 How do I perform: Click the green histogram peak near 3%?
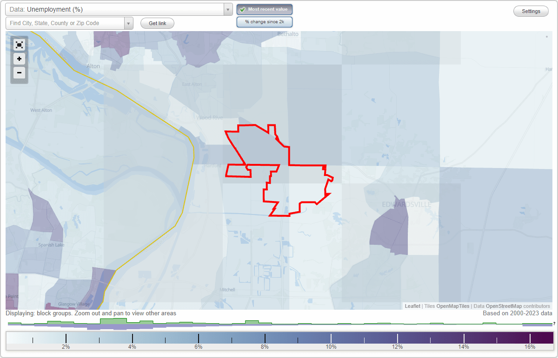point(113,321)
